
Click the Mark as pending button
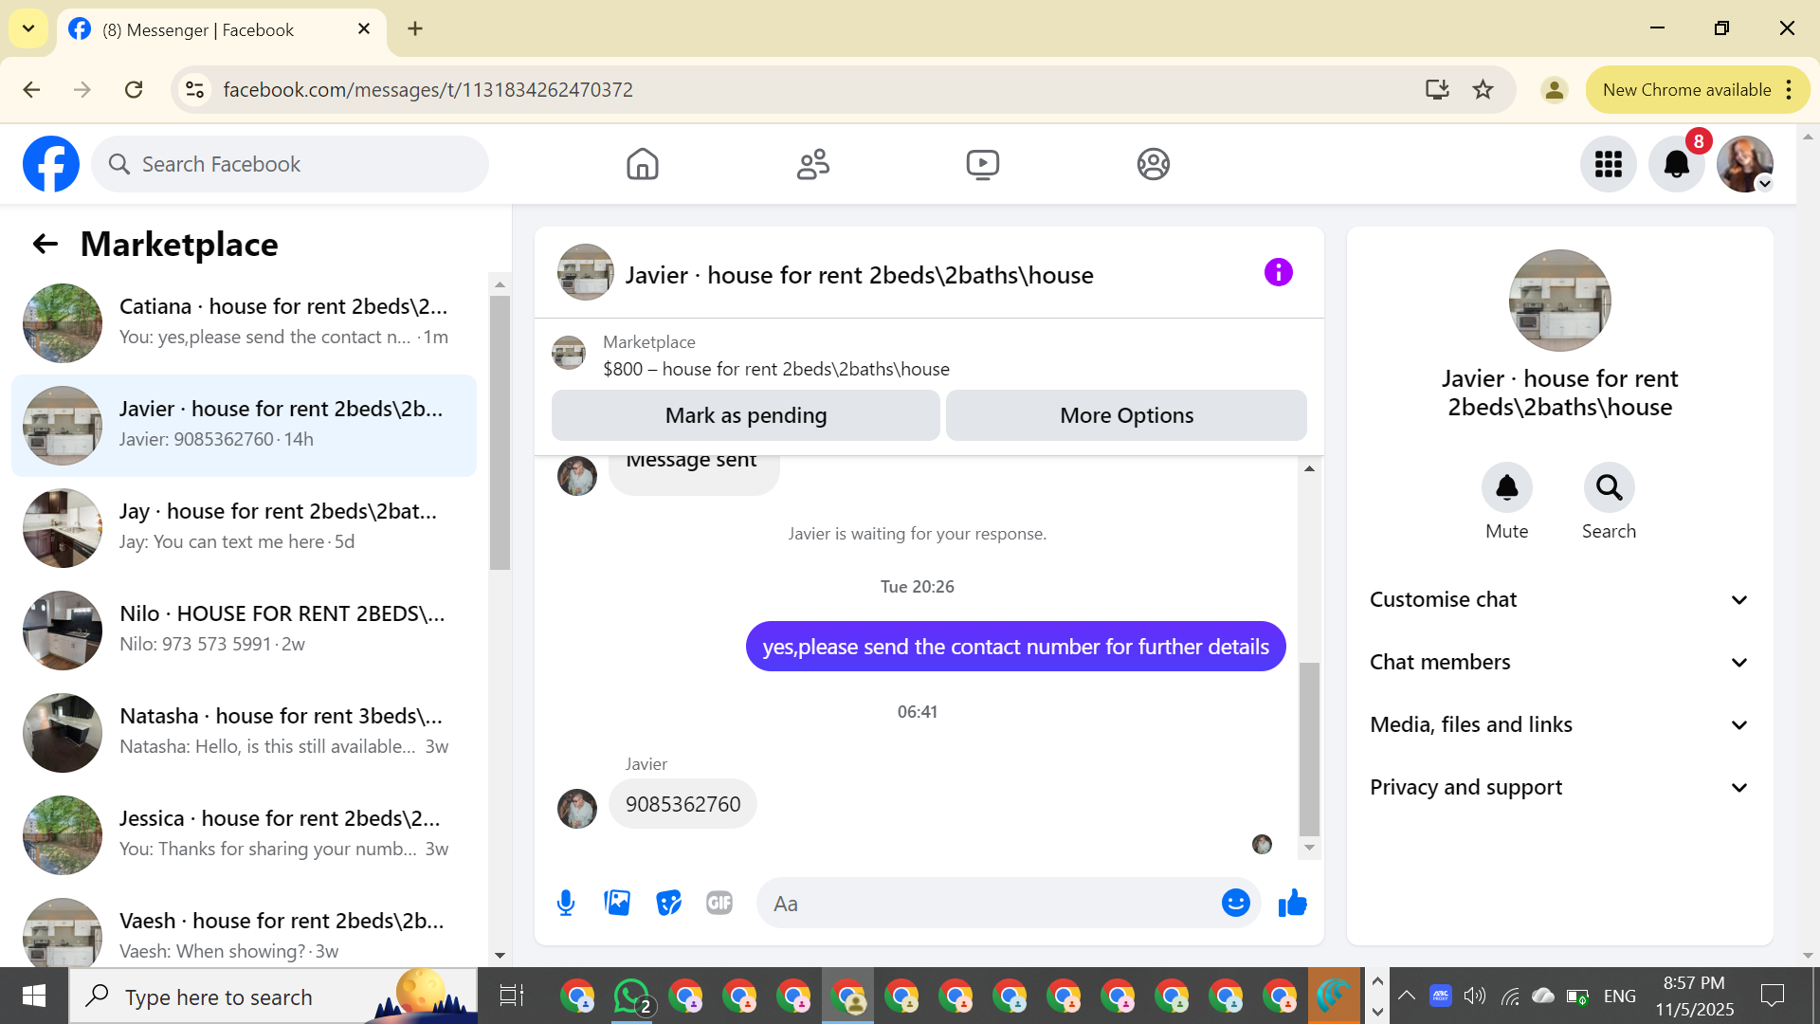click(745, 415)
